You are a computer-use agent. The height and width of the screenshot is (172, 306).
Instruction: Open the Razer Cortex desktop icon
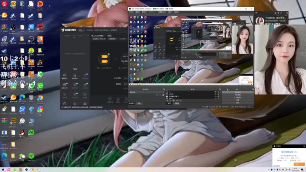31,133
